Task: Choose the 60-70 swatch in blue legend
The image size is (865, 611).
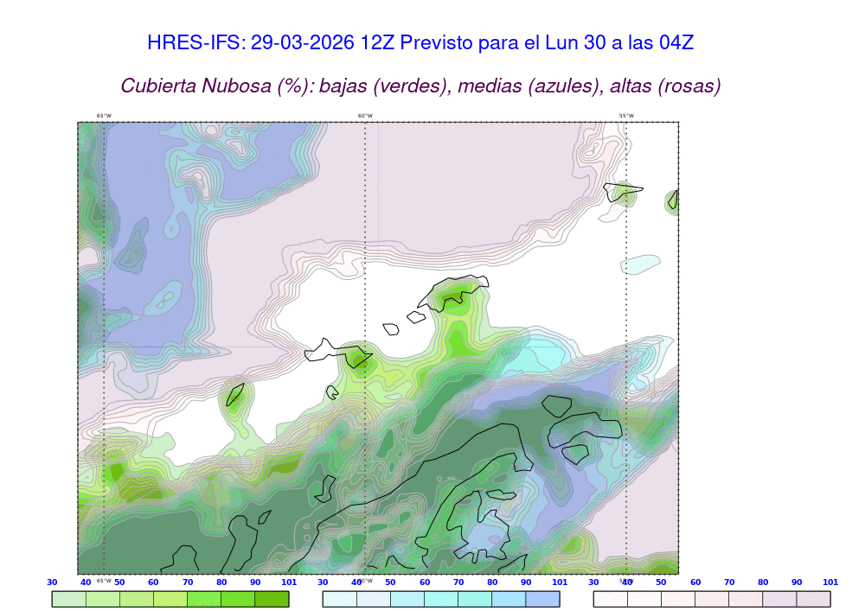Action: tap(441, 599)
